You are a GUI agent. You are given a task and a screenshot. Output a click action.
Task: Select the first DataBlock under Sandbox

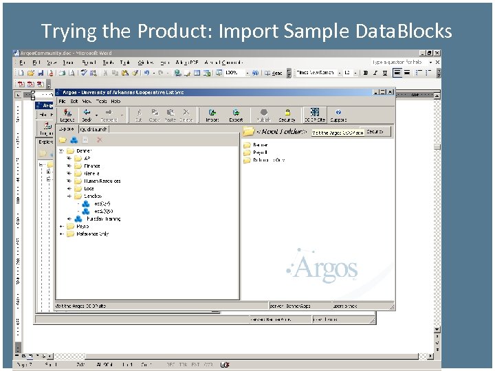[x=102, y=204]
